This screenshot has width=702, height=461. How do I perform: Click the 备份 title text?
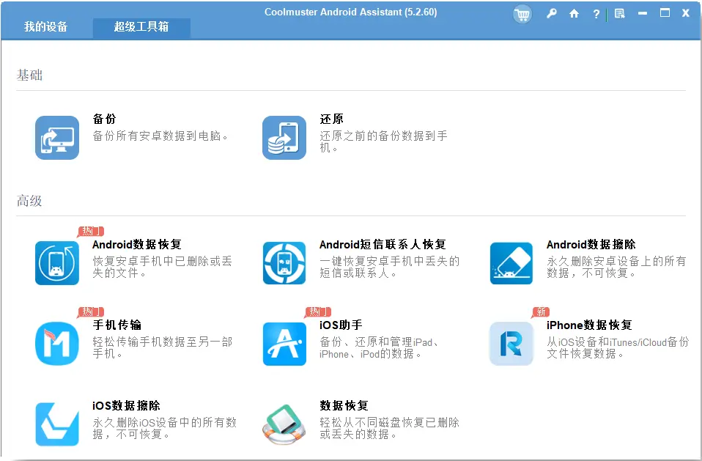(104, 119)
